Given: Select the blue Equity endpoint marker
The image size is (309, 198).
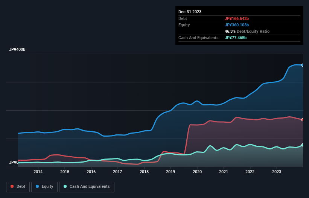Looking at the screenshot, I should [x=303, y=65].
